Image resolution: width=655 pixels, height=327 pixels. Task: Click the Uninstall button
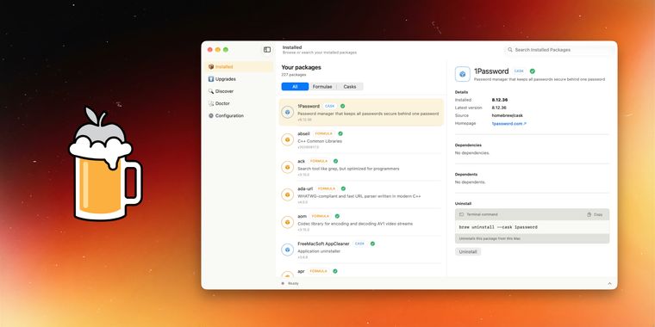[468, 252]
